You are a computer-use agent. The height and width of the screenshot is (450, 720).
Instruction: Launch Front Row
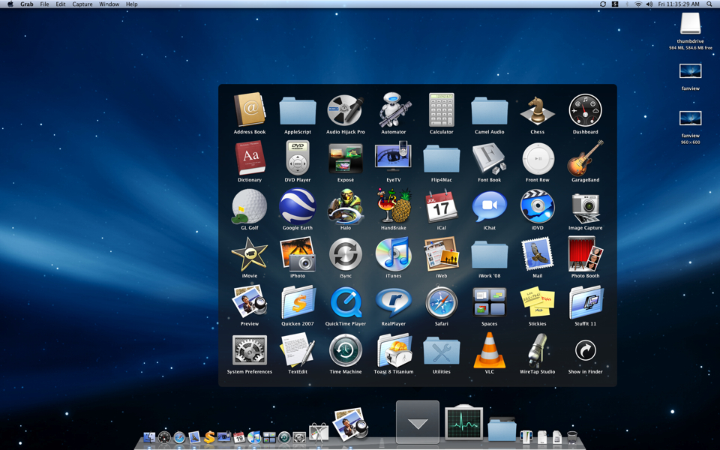coord(538,160)
